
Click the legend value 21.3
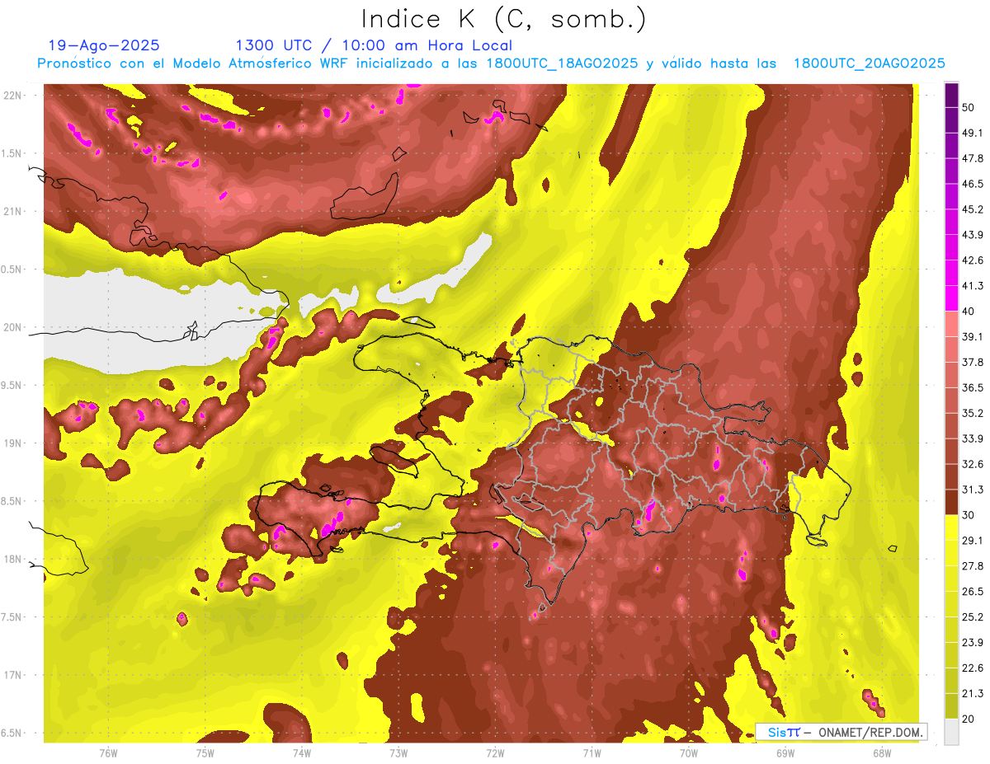(972, 693)
